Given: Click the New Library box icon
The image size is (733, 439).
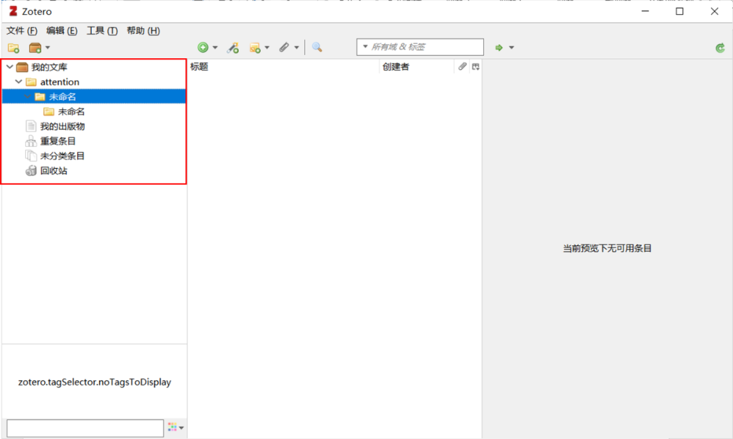Looking at the screenshot, I should point(35,47).
